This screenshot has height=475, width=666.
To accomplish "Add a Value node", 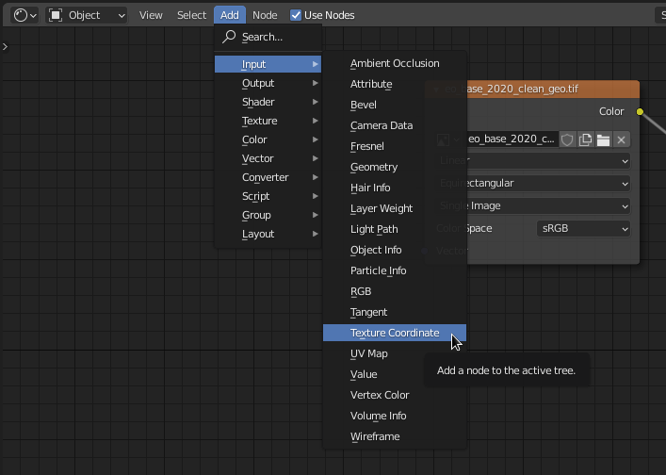I will (395, 374).
